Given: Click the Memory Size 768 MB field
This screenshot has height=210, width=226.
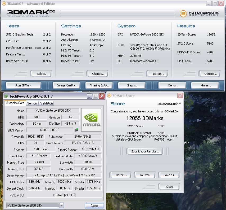Looking at the screenshot, I should (x=38, y=169).
